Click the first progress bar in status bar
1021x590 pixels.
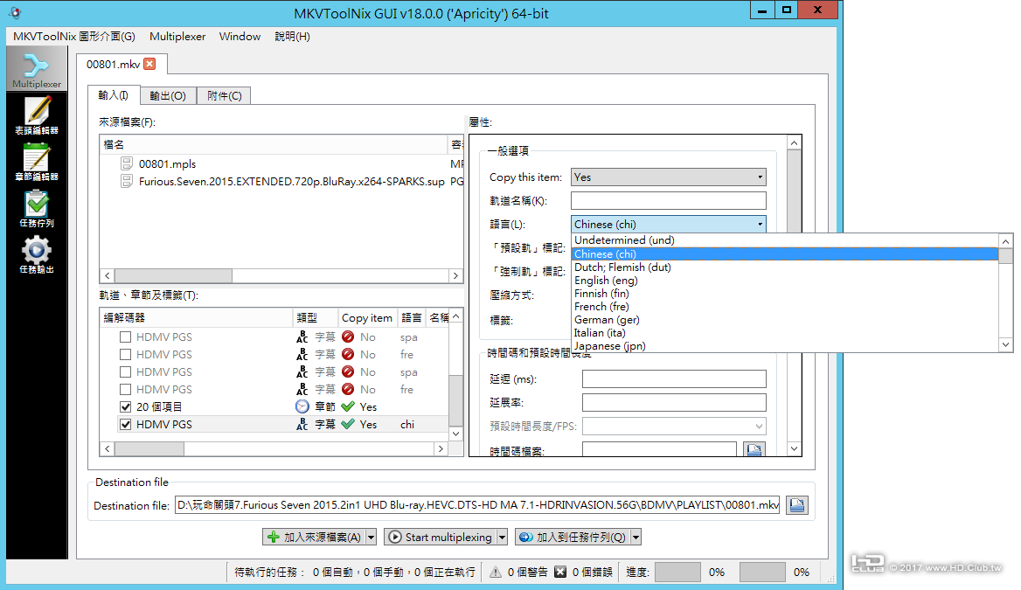pyautogui.click(x=677, y=572)
